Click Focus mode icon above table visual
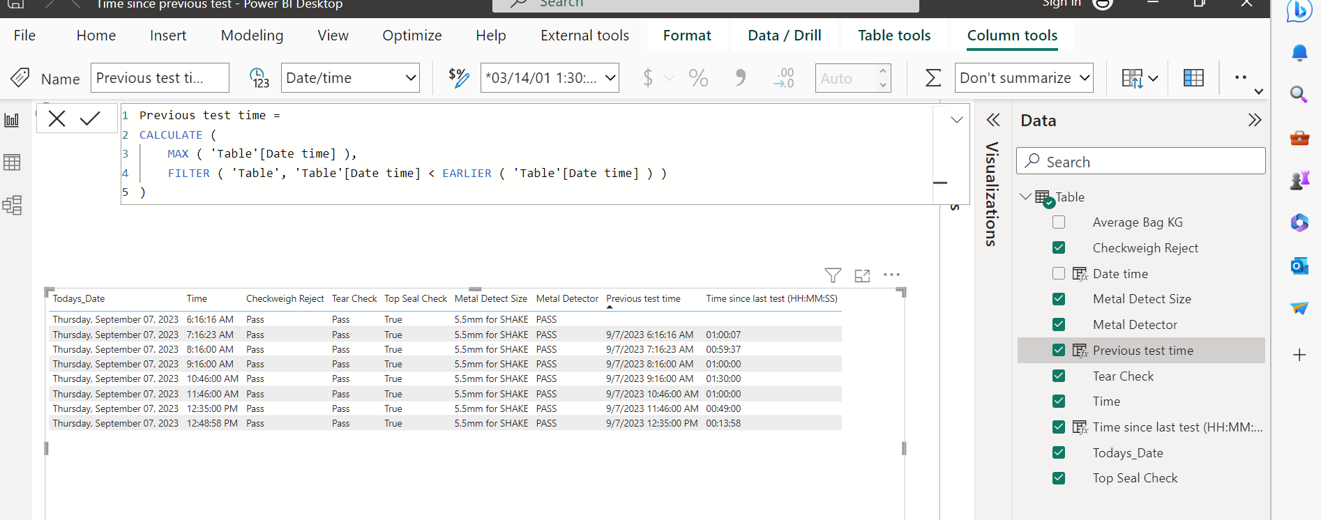1321x520 pixels. coord(862,275)
